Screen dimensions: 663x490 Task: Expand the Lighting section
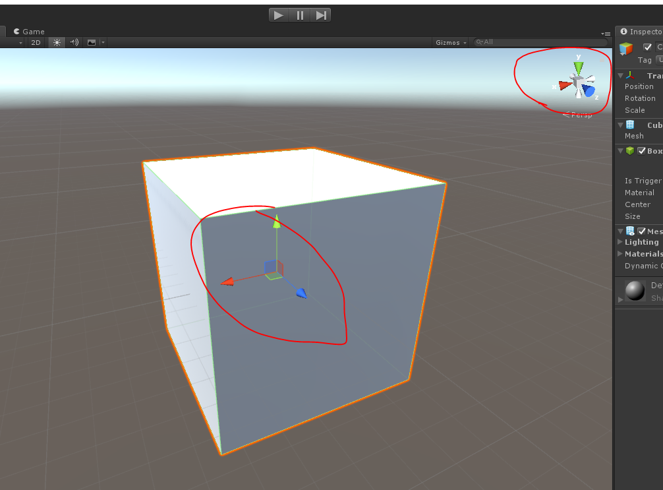click(620, 242)
